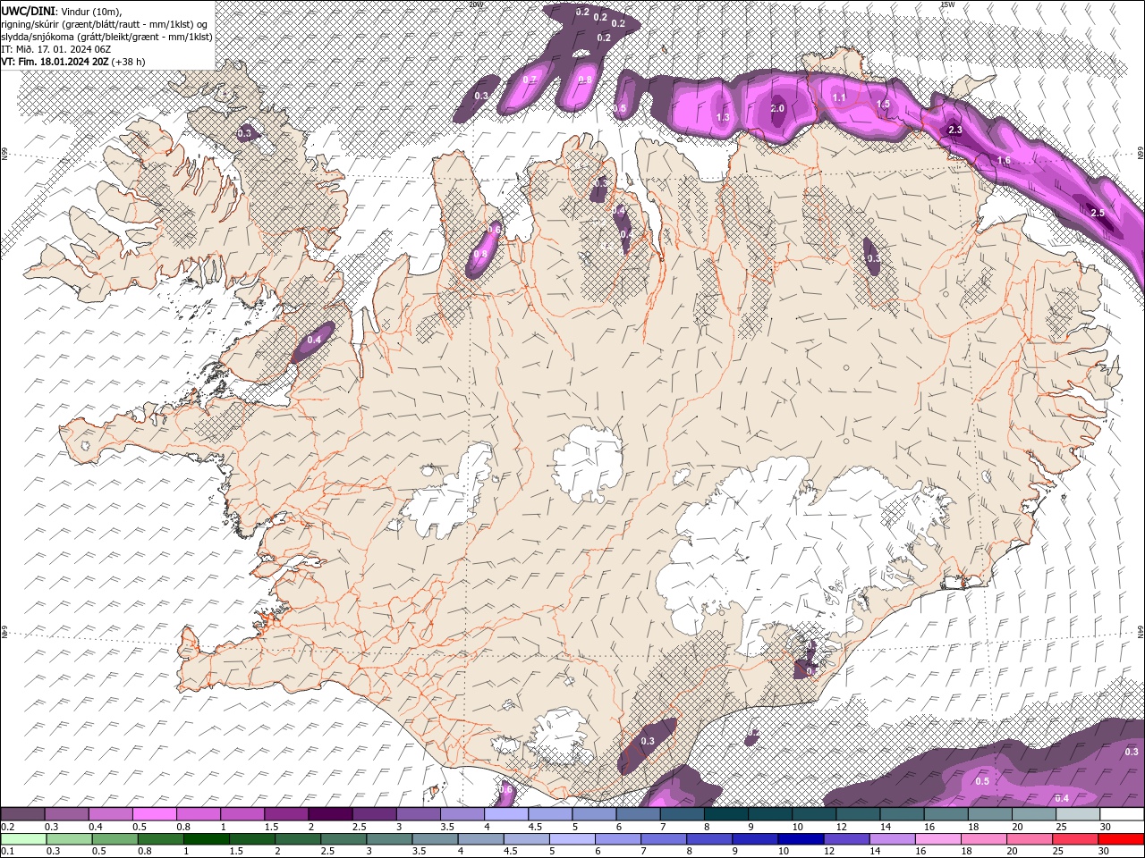Select the bright pink 0.5 swatch in the upper legend

pyautogui.click(x=155, y=814)
